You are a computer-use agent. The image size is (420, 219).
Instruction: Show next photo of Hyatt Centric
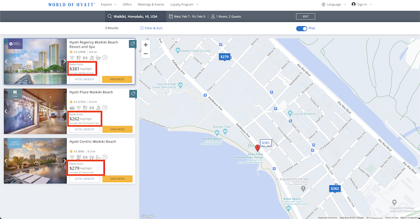point(64,161)
